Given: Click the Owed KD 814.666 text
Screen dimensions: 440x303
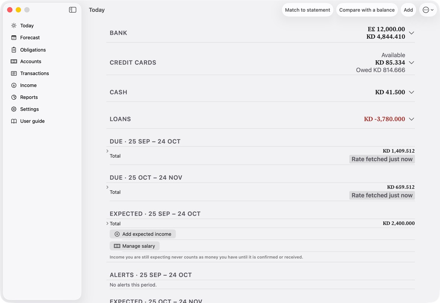Looking at the screenshot, I should 380,70.
